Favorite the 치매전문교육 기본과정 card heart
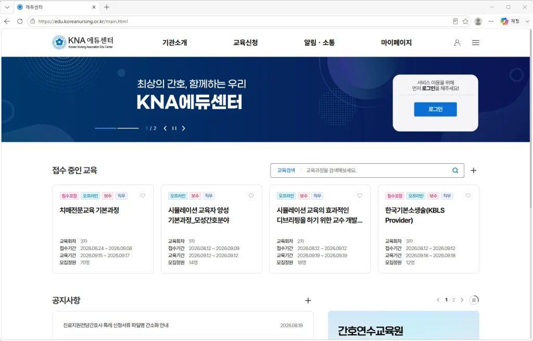533x341 pixels. click(x=143, y=195)
